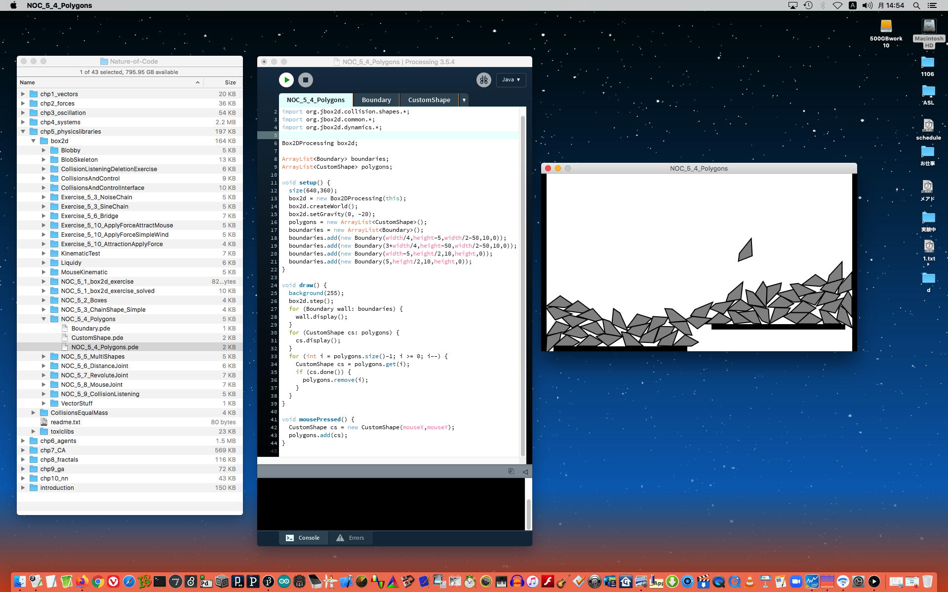Select the CustomShape.pde file
Screen dimensions: 948x592
coord(97,338)
